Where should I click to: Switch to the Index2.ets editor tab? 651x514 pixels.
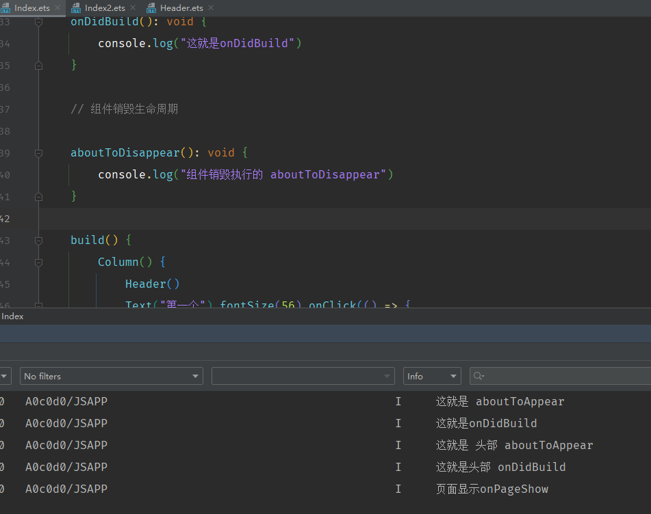(x=104, y=8)
